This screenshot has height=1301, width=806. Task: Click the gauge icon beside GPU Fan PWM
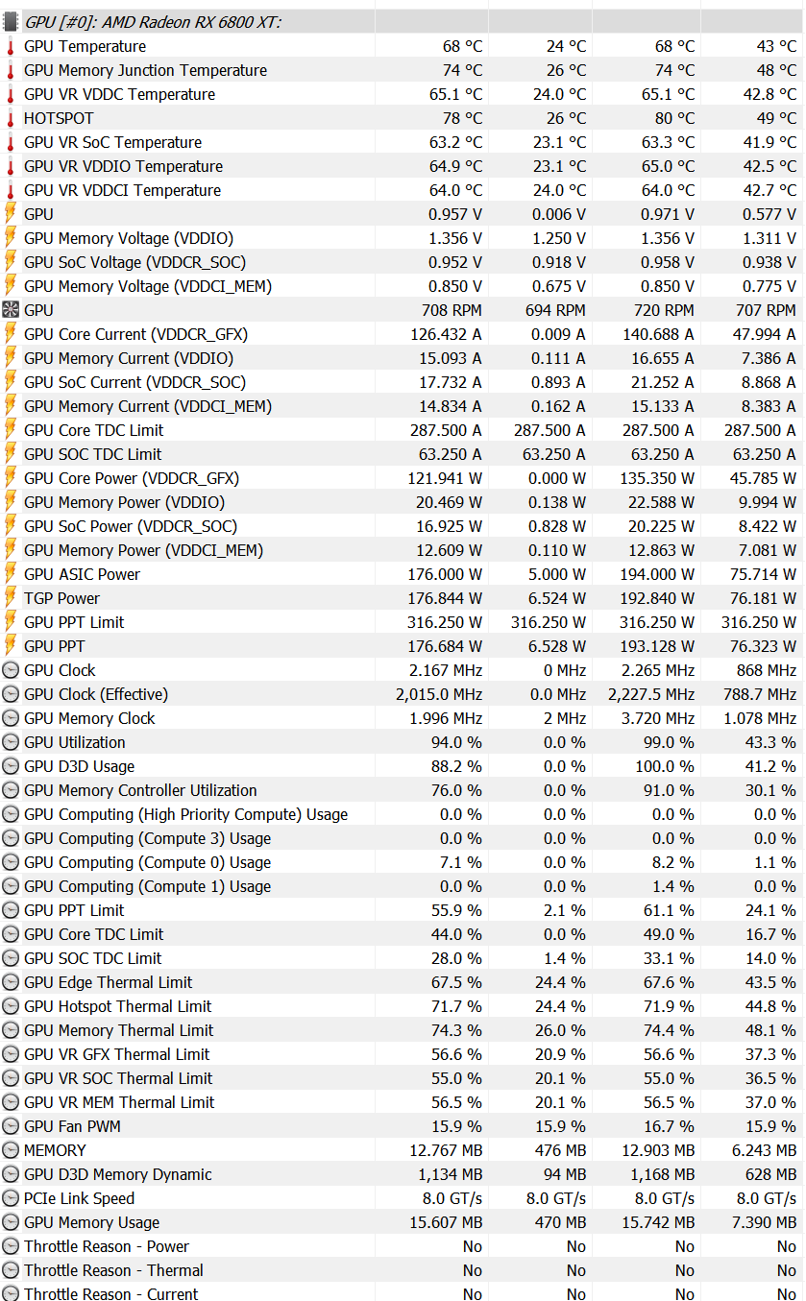click(x=11, y=1126)
